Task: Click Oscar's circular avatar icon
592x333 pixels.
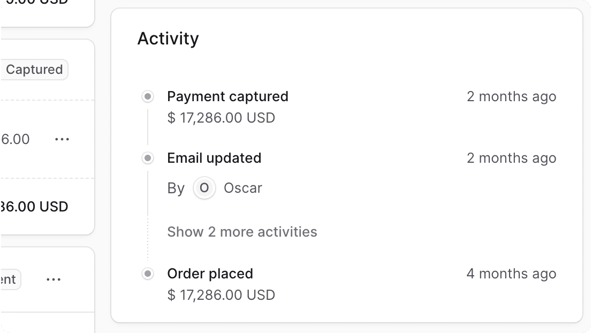Action: (x=204, y=188)
